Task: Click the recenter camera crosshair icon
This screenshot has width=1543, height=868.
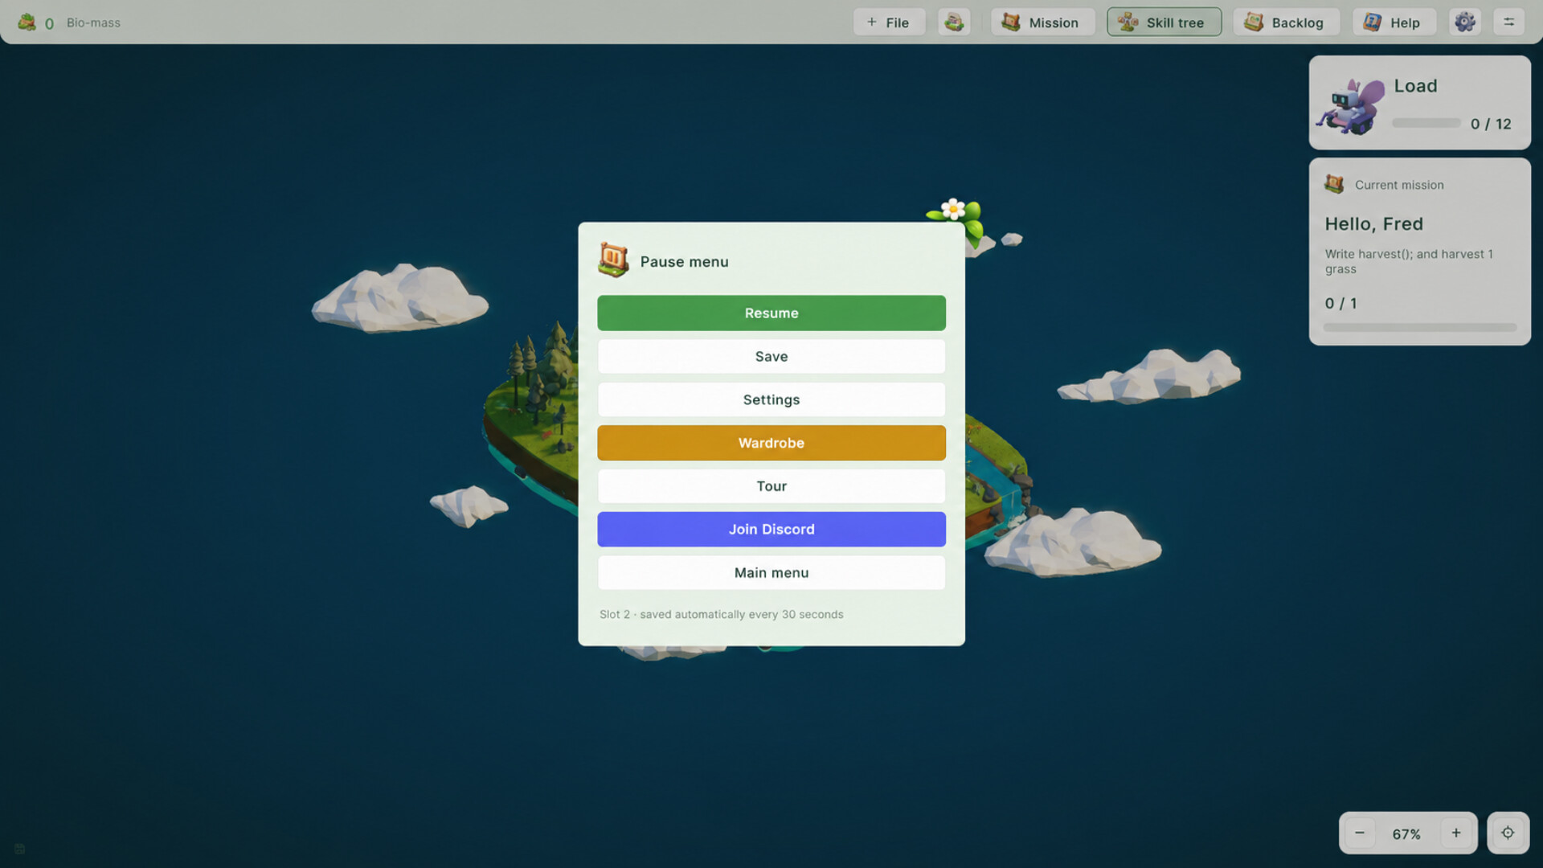Action: click(1508, 833)
